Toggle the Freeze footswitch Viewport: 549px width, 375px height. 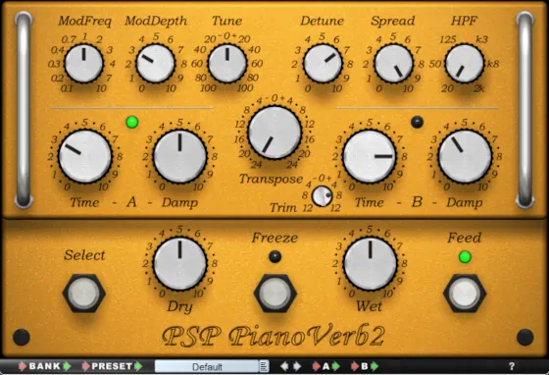(x=274, y=294)
